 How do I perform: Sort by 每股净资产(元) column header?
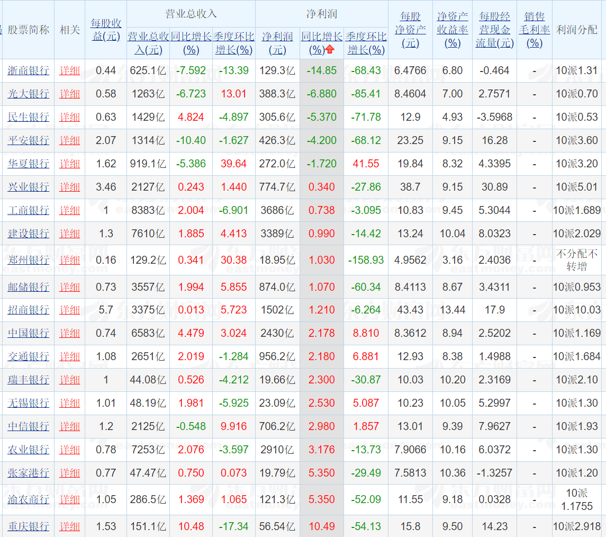410,30
